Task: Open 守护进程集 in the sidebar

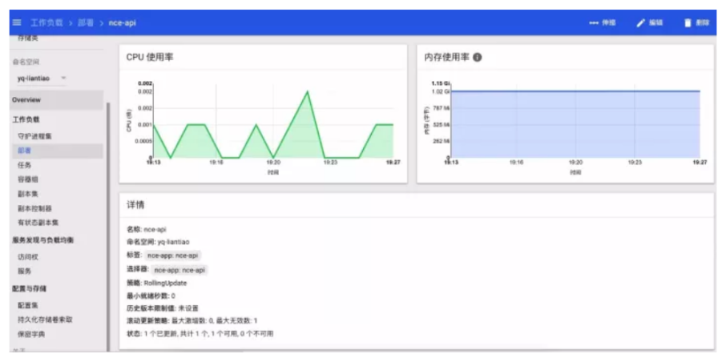Action: (x=34, y=137)
